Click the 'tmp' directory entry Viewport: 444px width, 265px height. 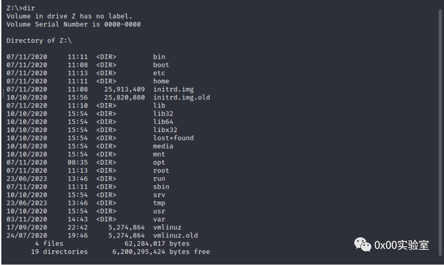pyautogui.click(x=159, y=203)
